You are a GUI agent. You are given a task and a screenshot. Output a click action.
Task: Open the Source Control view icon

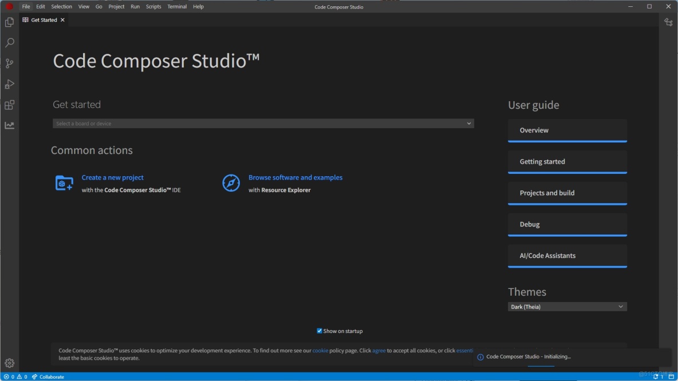[x=9, y=64]
